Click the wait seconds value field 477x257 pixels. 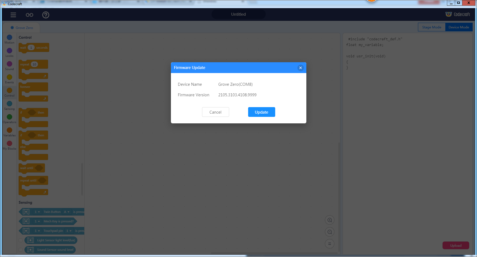[31, 48]
